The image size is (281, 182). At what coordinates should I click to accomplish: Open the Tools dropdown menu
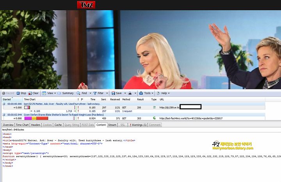point(146,93)
